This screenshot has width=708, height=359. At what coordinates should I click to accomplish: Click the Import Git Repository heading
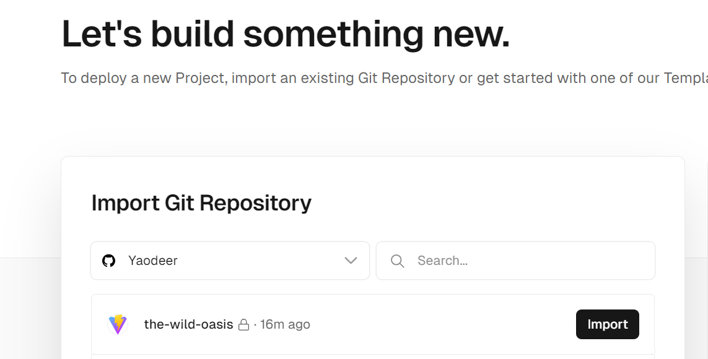point(201,203)
